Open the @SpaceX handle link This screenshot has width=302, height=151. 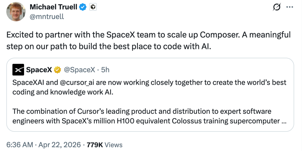80,70
